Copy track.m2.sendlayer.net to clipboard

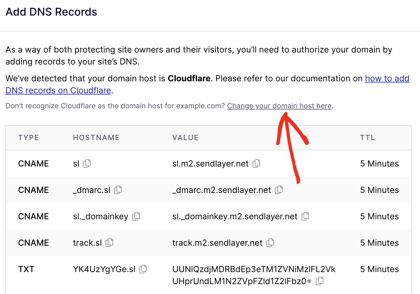coord(270,243)
